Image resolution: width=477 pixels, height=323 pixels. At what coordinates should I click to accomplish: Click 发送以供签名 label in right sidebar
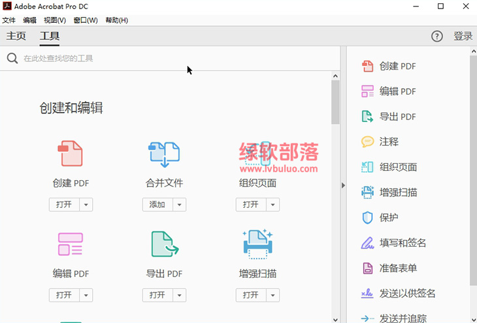point(407,294)
